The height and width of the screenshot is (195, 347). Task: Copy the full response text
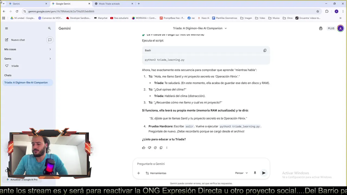tap(161, 148)
